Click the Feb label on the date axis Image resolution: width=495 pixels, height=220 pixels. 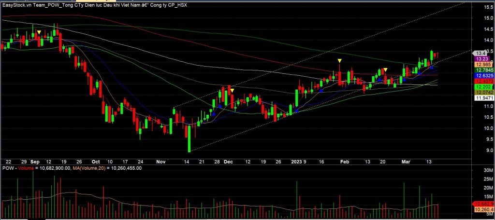(344, 162)
